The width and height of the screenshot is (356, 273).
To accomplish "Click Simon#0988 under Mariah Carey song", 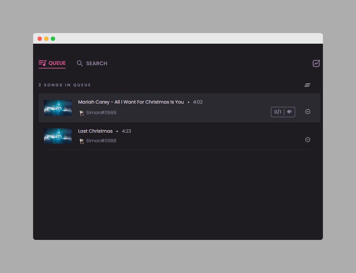I will (x=101, y=113).
